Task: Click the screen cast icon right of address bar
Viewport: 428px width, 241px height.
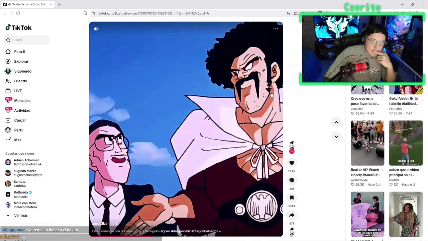Action: (296, 13)
